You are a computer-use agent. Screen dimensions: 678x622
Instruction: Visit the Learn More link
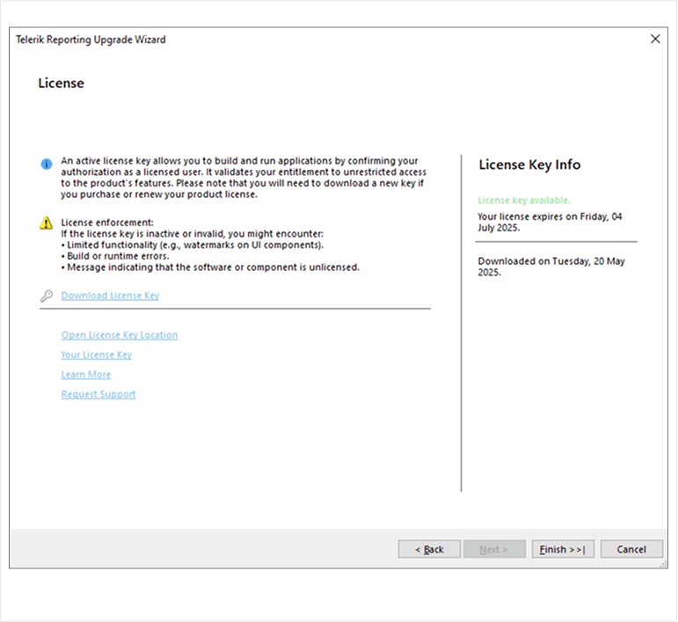[x=85, y=375]
